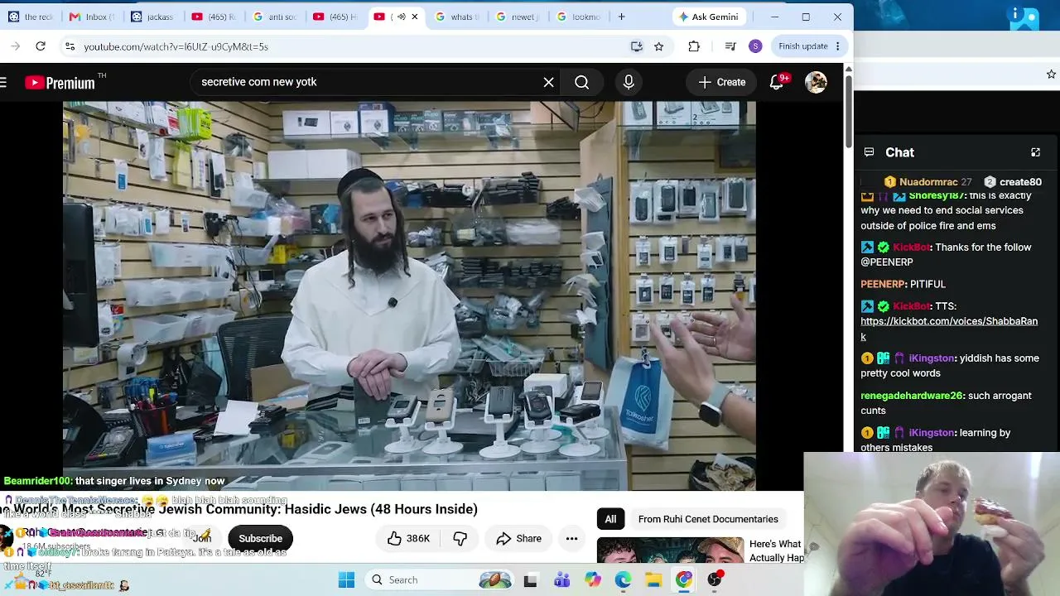This screenshot has height=596, width=1060.
Task: Open Chrome extensions puzzle icon
Action: point(694,46)
